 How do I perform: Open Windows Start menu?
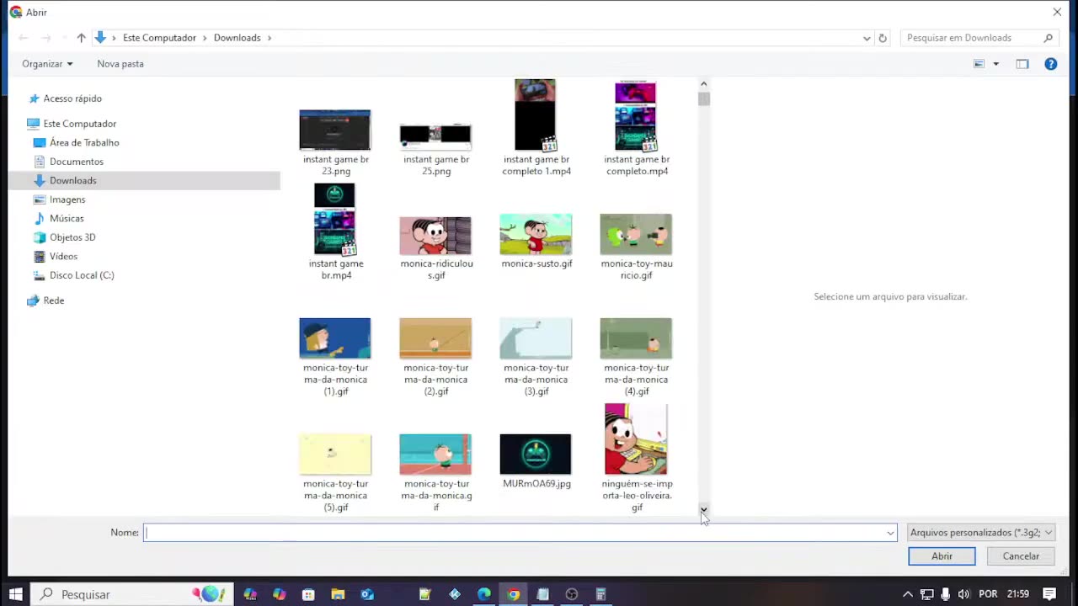[x=15, y=594]
